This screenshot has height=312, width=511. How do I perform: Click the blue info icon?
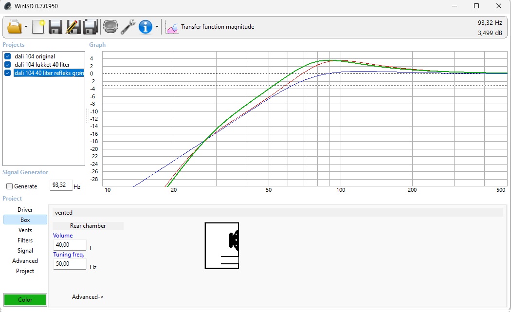146,27
